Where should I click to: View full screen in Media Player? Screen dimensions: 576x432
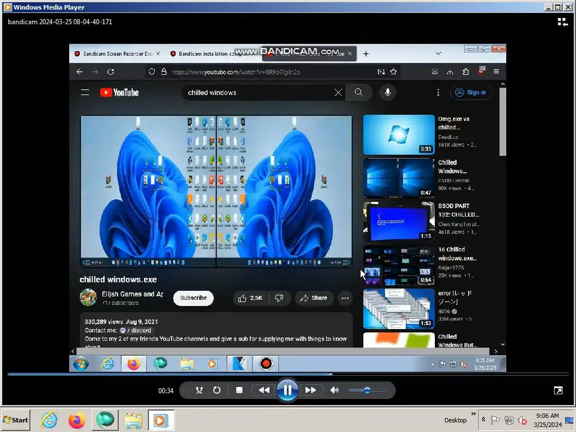[x=558, y=390]
